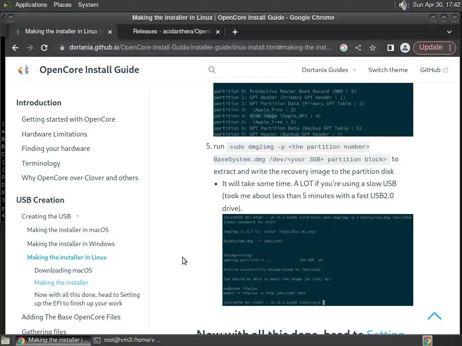Open Making the installer in macOS
Image resolution: width=462 pixels, height=346 pixels.
point(68,230)
